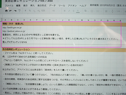
Task: Select the cell starting 以上のように、アドバイスには
Action: coord(40,70)
